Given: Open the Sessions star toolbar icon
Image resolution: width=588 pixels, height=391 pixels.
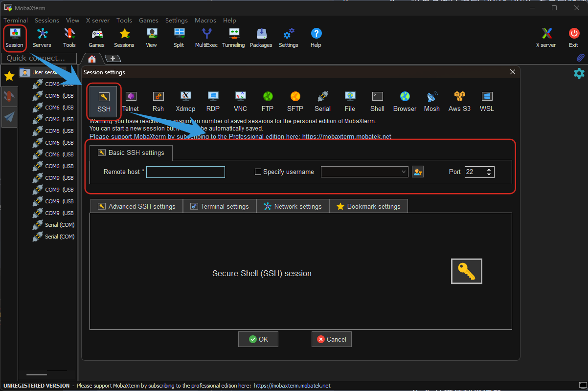Looking at the screenshot, I should coord(124,38).
